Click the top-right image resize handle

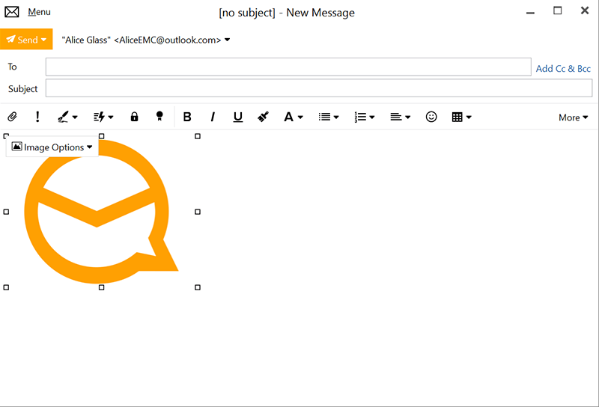198,136
